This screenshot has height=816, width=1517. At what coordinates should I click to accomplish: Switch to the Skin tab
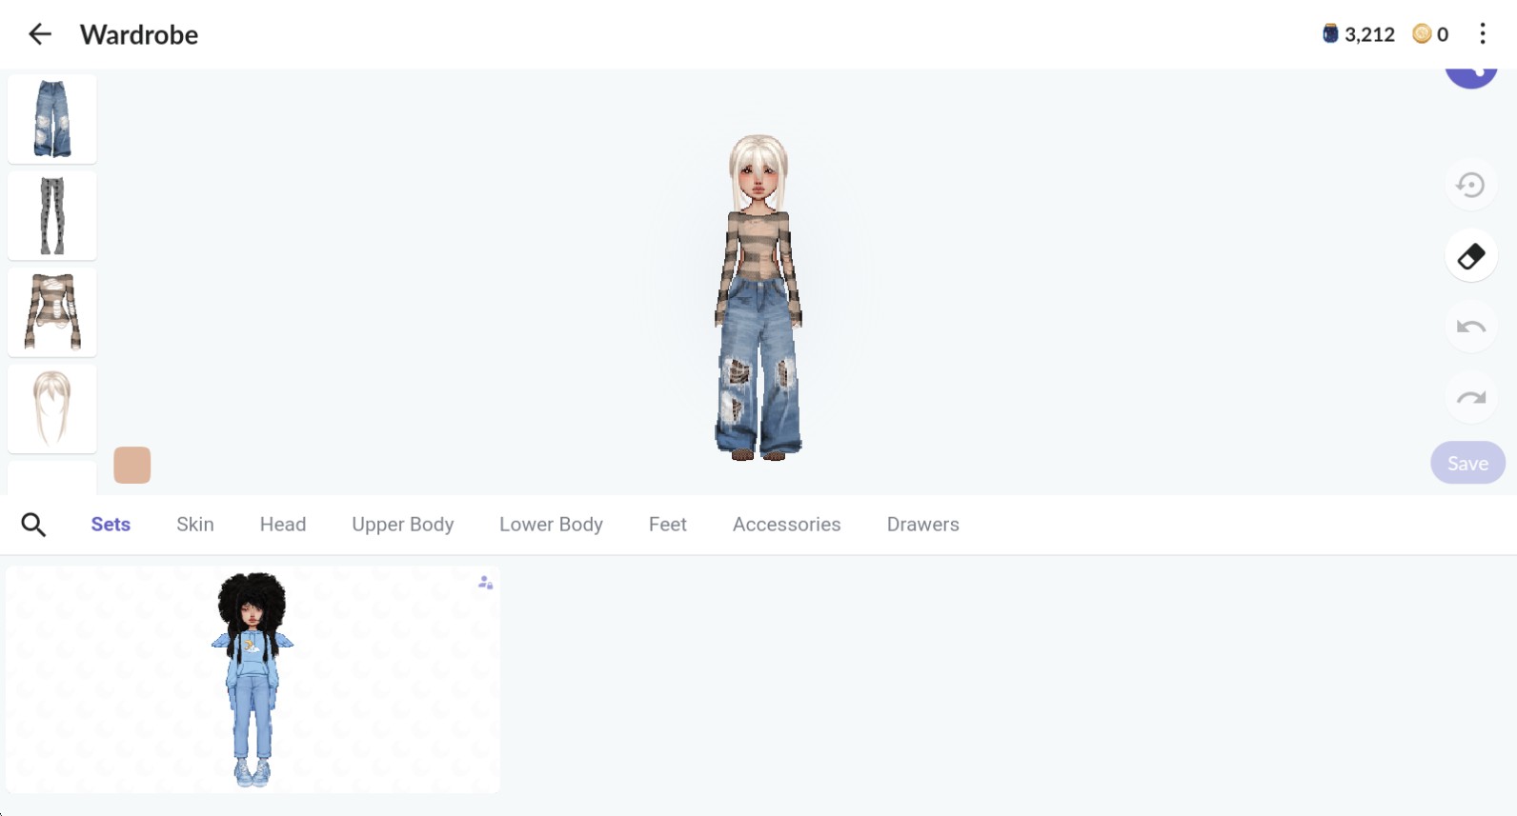pyautogui.click(x=194, y=525)
